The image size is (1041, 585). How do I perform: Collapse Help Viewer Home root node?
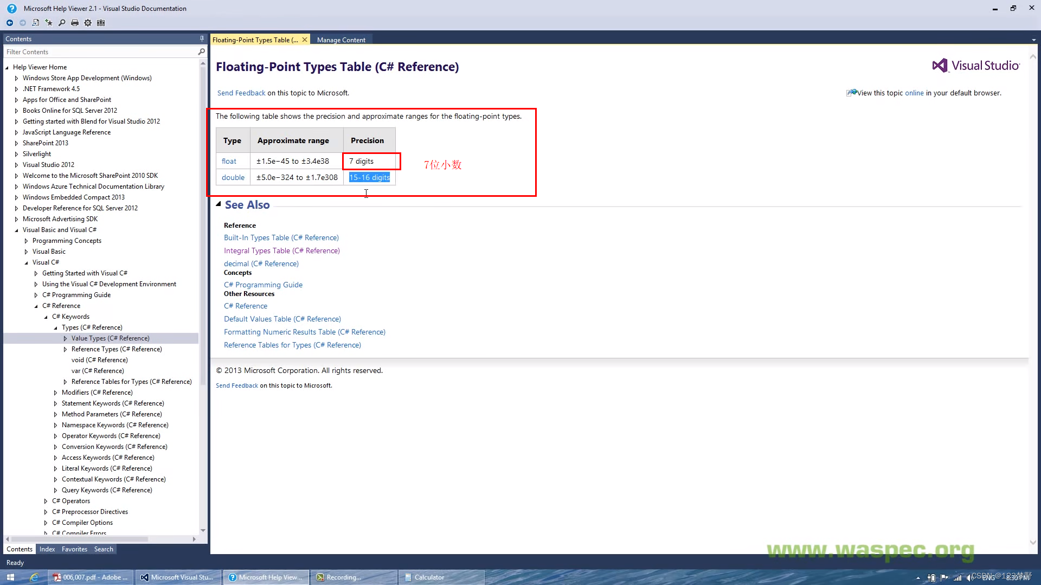(x=7, y=67)
